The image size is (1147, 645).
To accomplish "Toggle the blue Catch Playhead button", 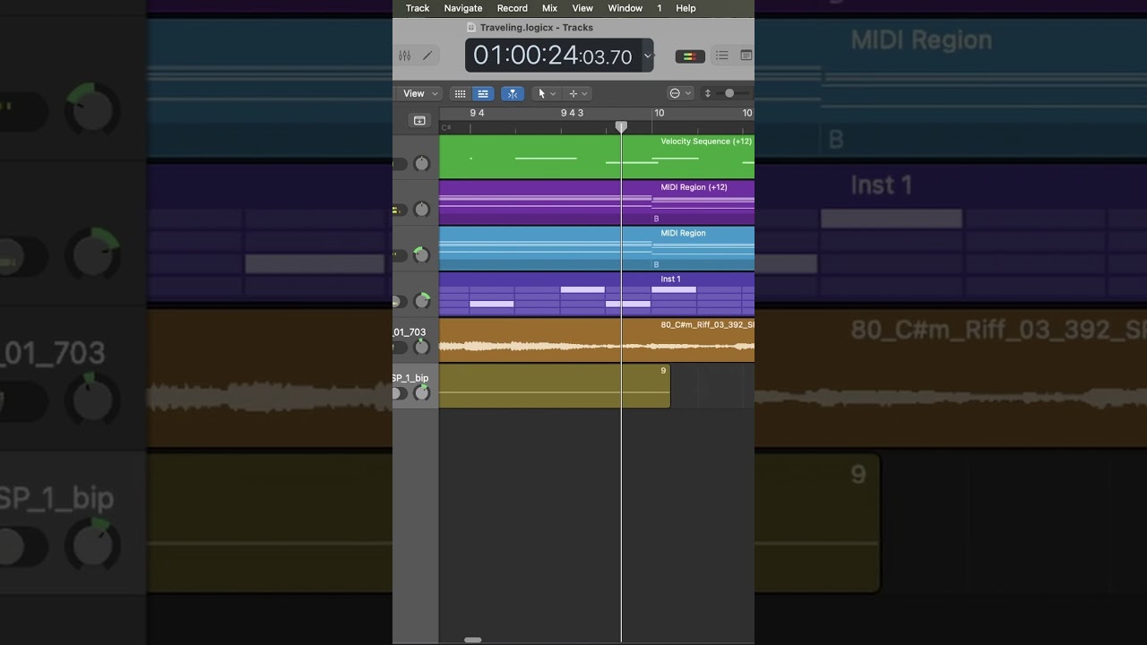I will [513, 93].
